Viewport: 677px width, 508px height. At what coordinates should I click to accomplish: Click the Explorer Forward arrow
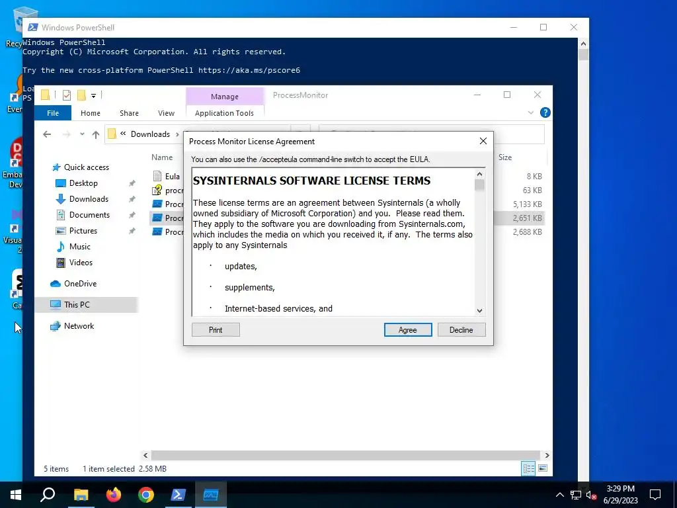(67, 134)
